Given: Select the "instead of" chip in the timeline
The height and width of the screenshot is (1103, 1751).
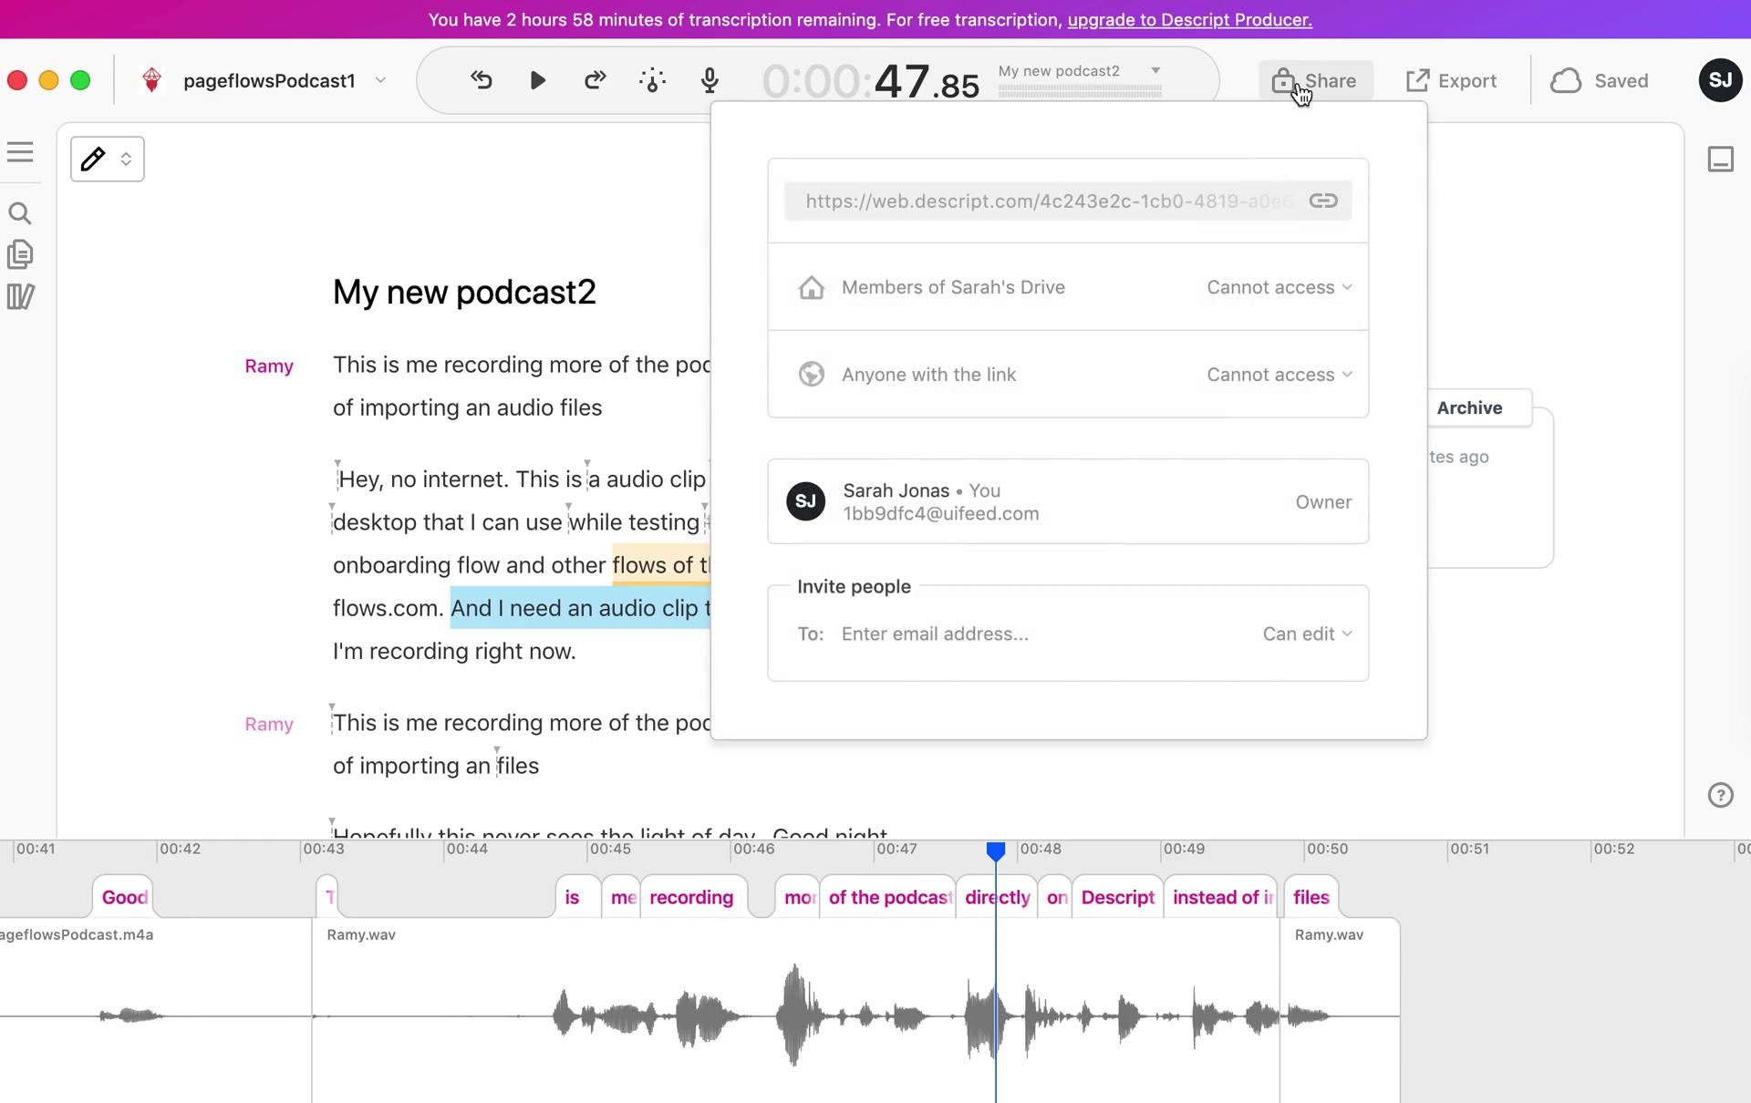Looking at the screenshot, I should click(x=1222, y=897).
